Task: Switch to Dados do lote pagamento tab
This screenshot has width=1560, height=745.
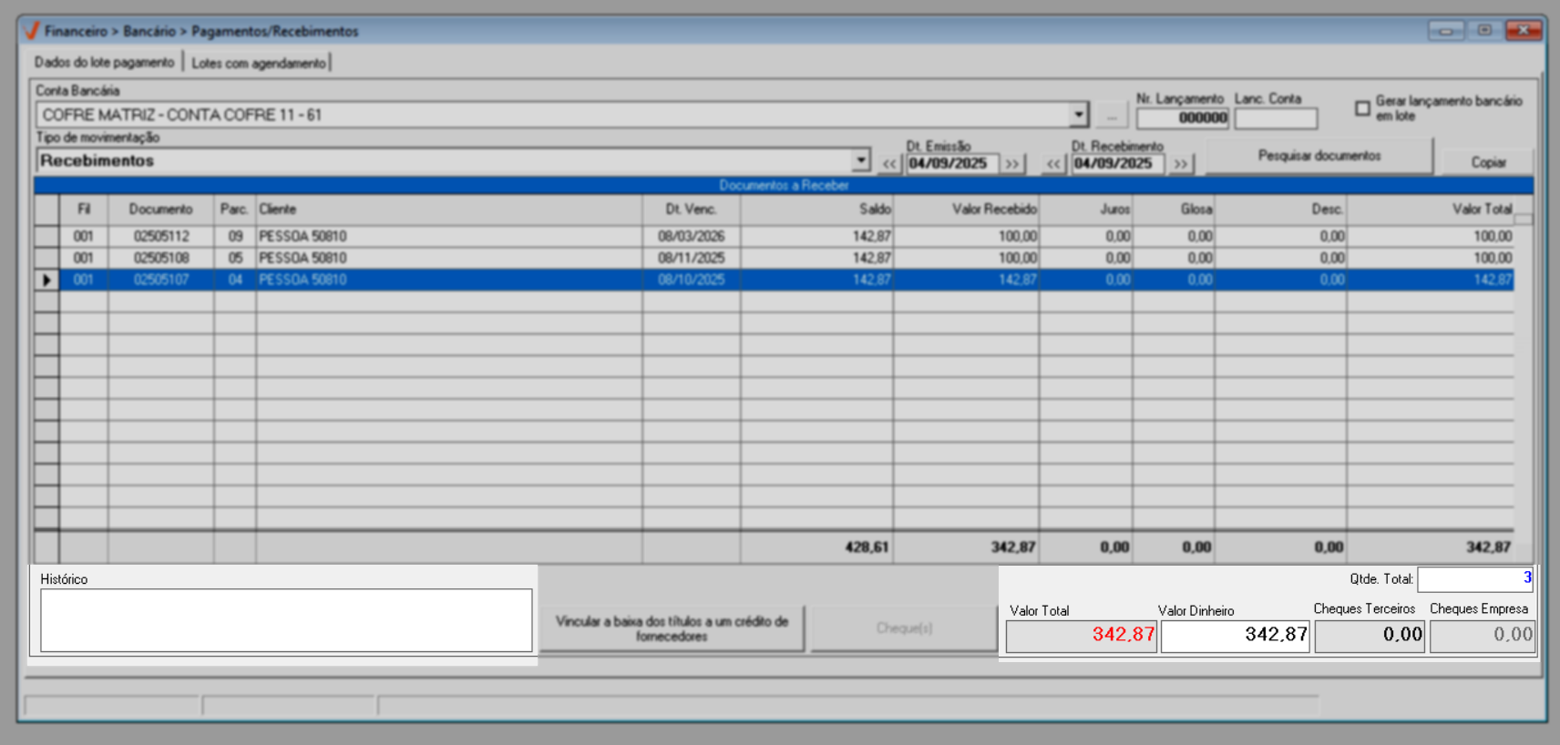Action: click(105, 63)
